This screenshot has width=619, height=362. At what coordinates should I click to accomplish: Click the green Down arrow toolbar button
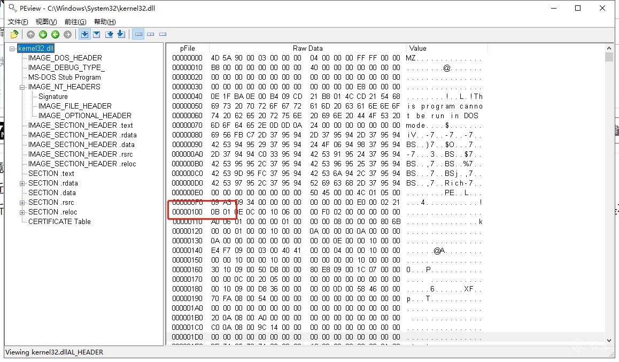click(43, 34)
